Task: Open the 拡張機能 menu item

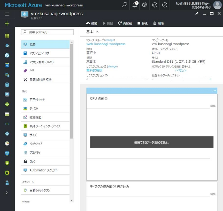Action: tap(45, 117)
